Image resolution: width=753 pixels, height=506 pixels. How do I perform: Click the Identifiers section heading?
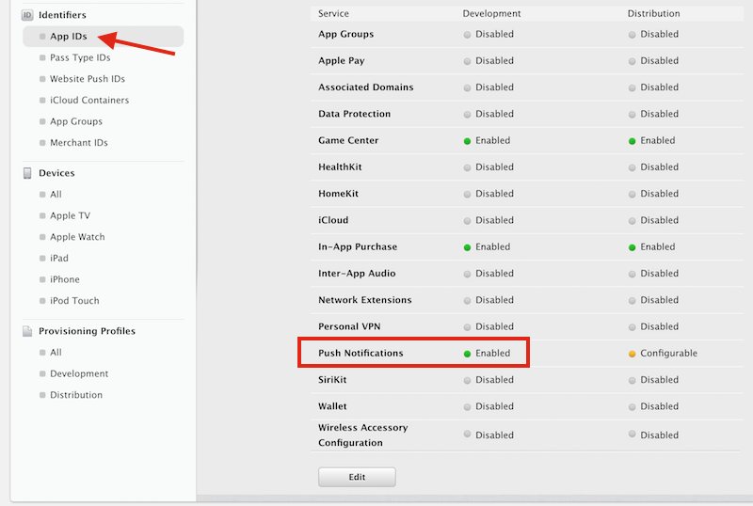(x=62, y=15)
